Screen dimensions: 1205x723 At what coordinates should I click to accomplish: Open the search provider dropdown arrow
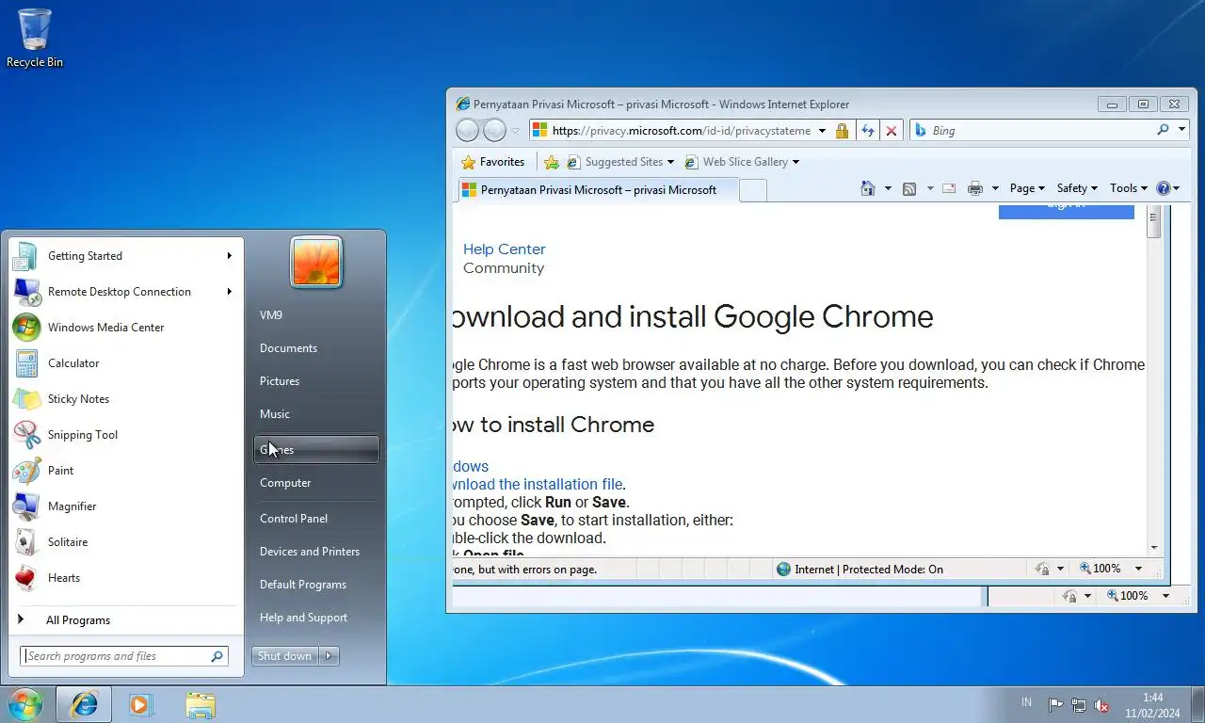tap(1181, 131)
